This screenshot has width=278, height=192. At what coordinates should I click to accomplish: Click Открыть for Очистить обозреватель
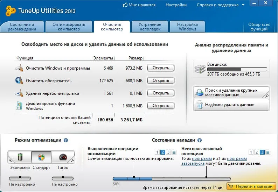pyautogui.click(x=161, y=80)
